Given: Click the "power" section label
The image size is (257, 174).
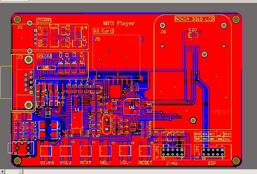Looking at the screenshot, I should click(x=44, y=20).
